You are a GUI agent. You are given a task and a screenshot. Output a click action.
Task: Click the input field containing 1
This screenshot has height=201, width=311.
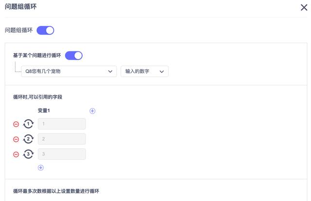tap(62, 124)
